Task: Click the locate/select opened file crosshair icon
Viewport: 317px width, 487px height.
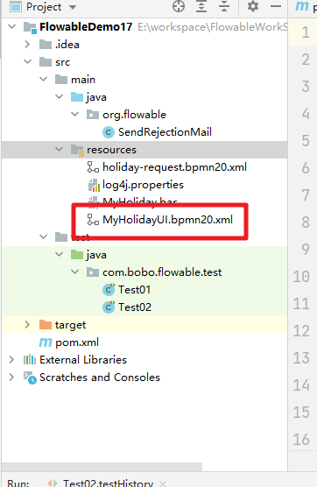Action: pos(179,6)
